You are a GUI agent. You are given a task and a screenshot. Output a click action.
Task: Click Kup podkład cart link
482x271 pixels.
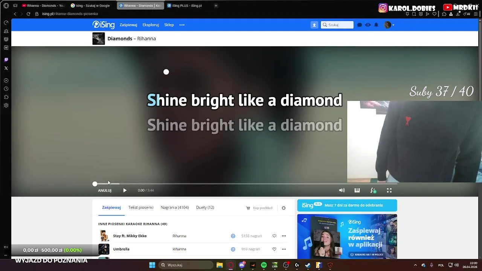click(x=259, y=208)
